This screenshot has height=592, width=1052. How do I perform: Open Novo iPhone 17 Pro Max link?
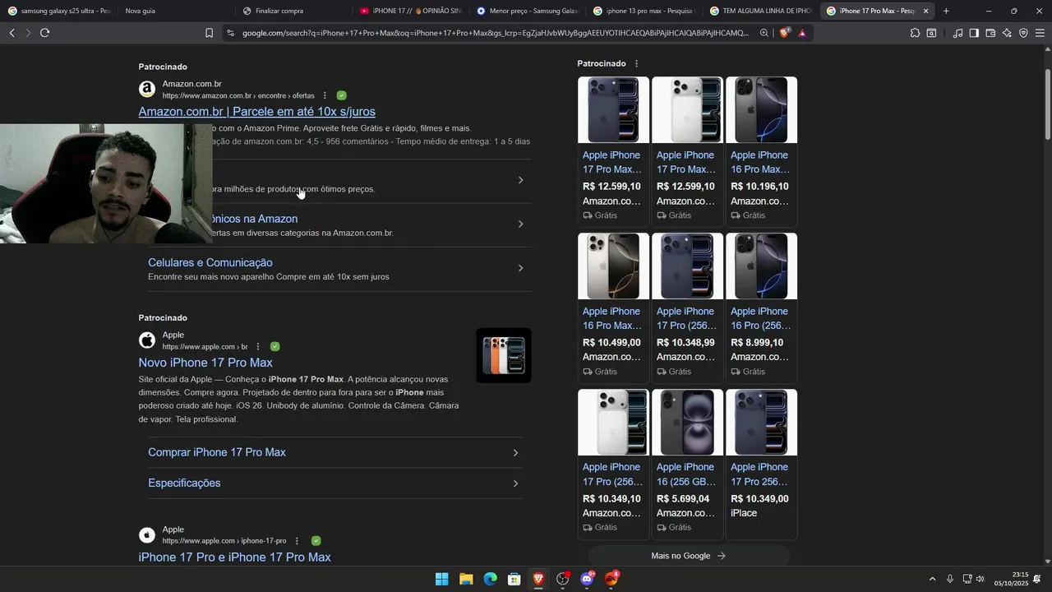205,363
